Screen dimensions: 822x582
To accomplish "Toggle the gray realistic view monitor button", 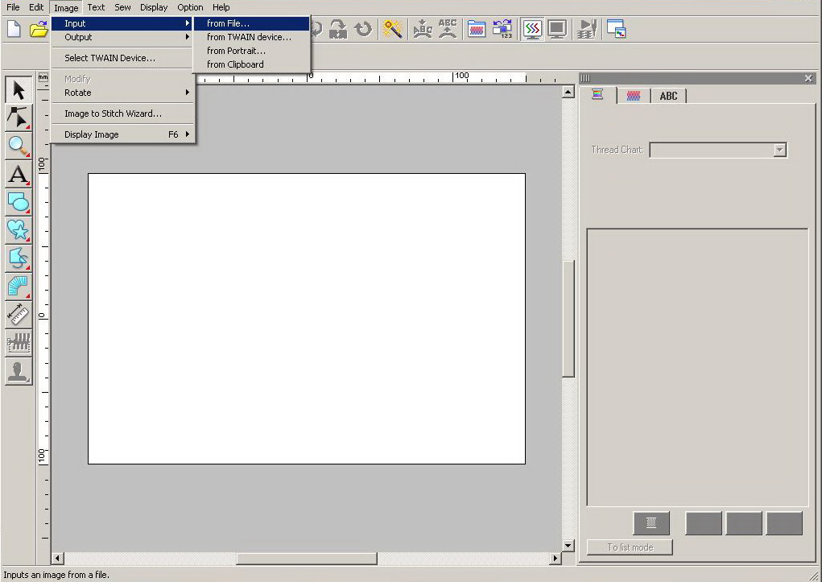I will [x=556, y=29].
